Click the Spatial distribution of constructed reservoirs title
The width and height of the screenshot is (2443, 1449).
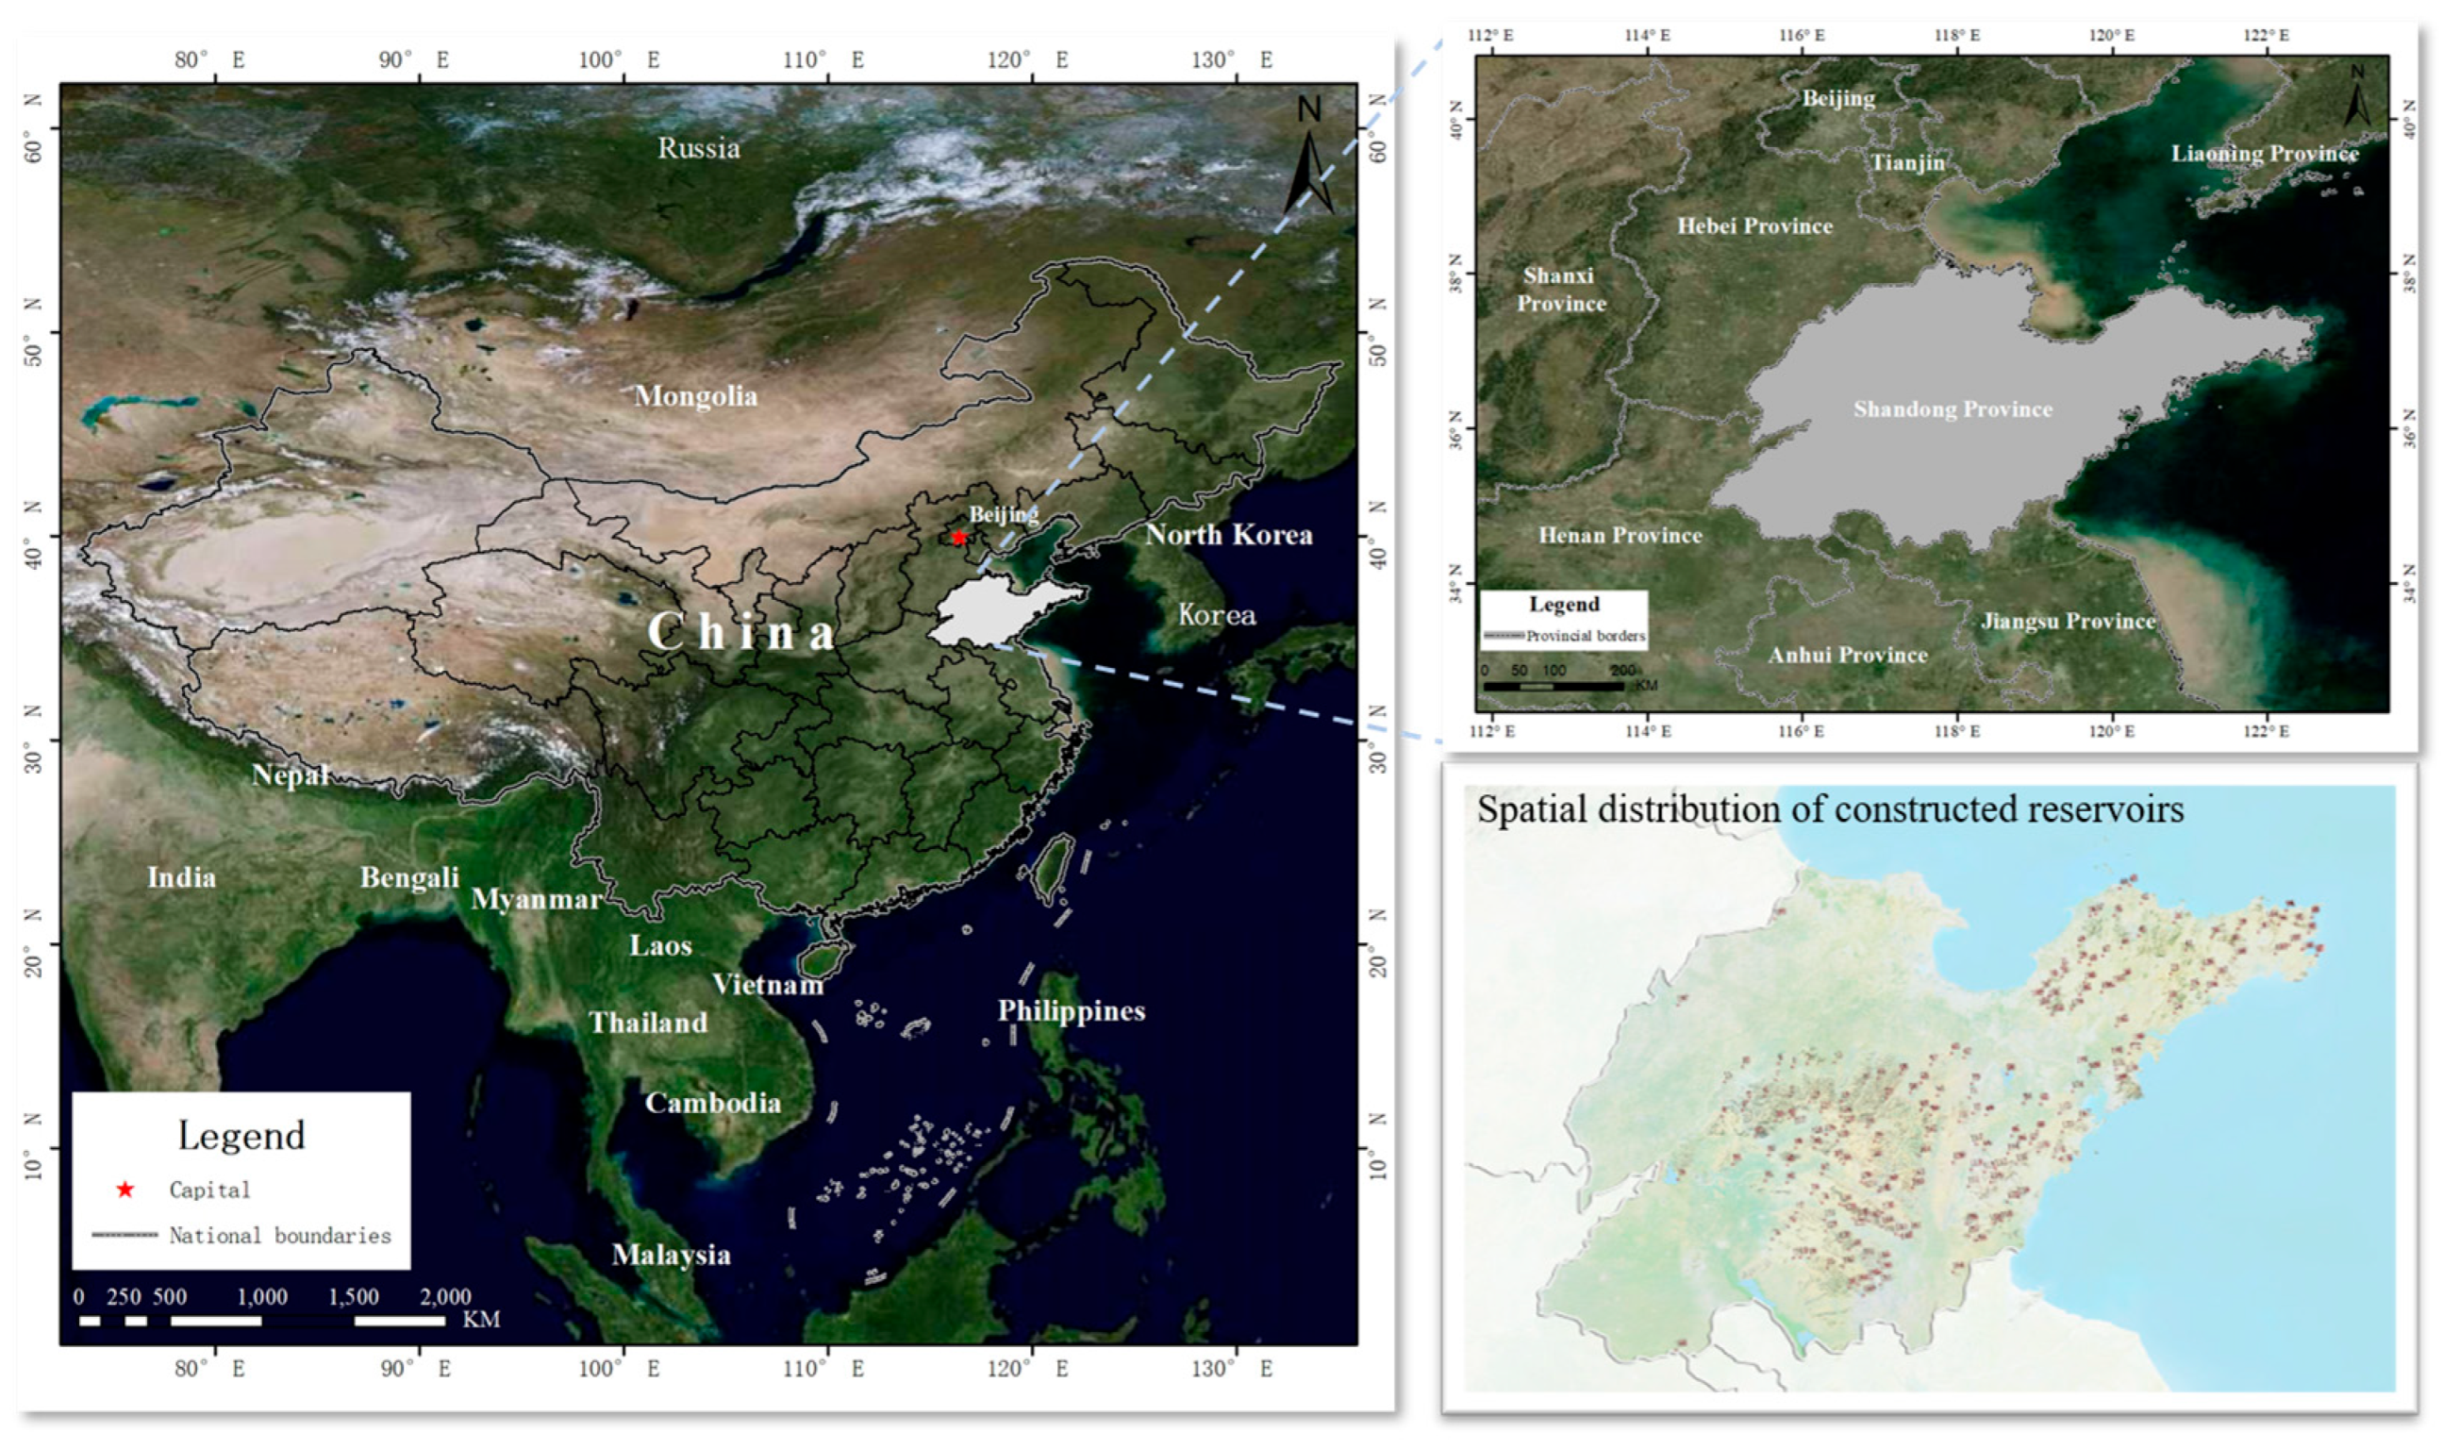pyautogui.click(x=1830, y=809)
